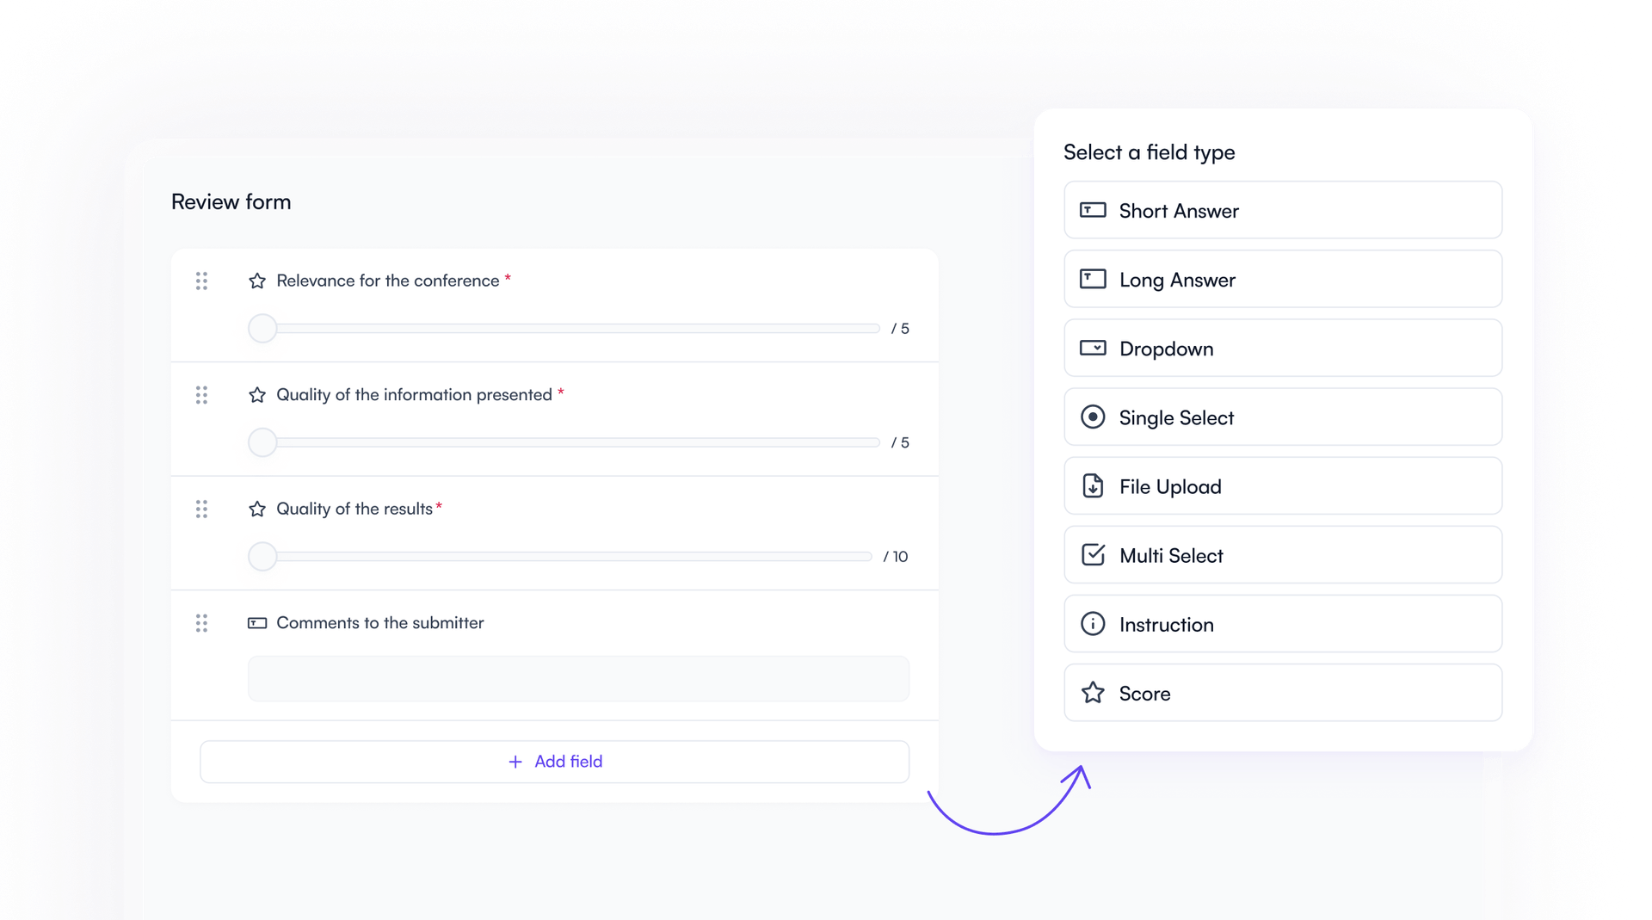Click the Multi Select checkbox icon
This screenshot has height=920, width=1652.
tap(1094, 554)
